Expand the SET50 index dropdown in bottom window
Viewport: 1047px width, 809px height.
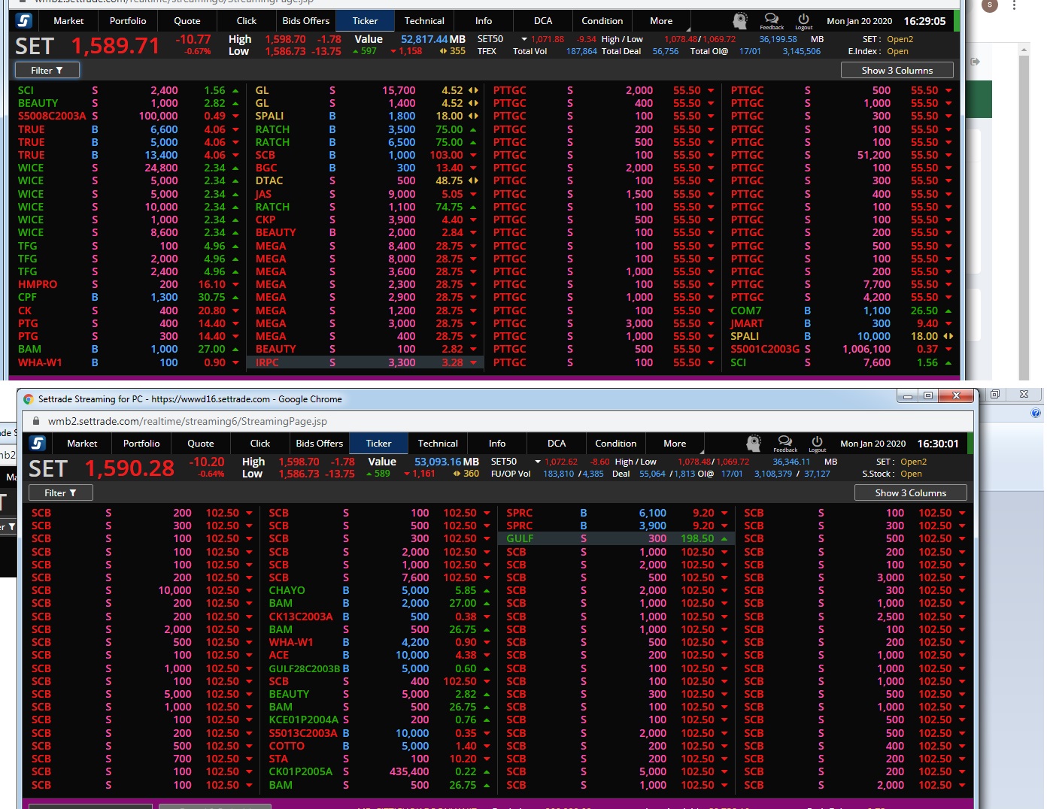click(x=538, y=462)
